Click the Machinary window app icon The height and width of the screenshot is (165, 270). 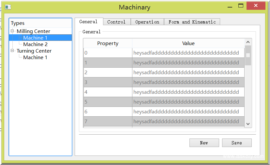(x=8, y=7)
